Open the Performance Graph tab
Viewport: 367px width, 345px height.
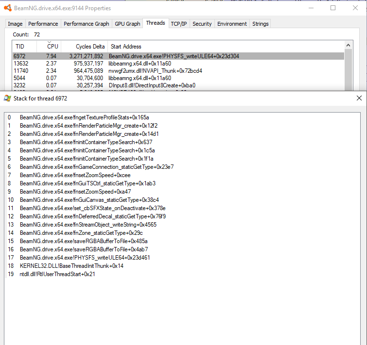87,24
